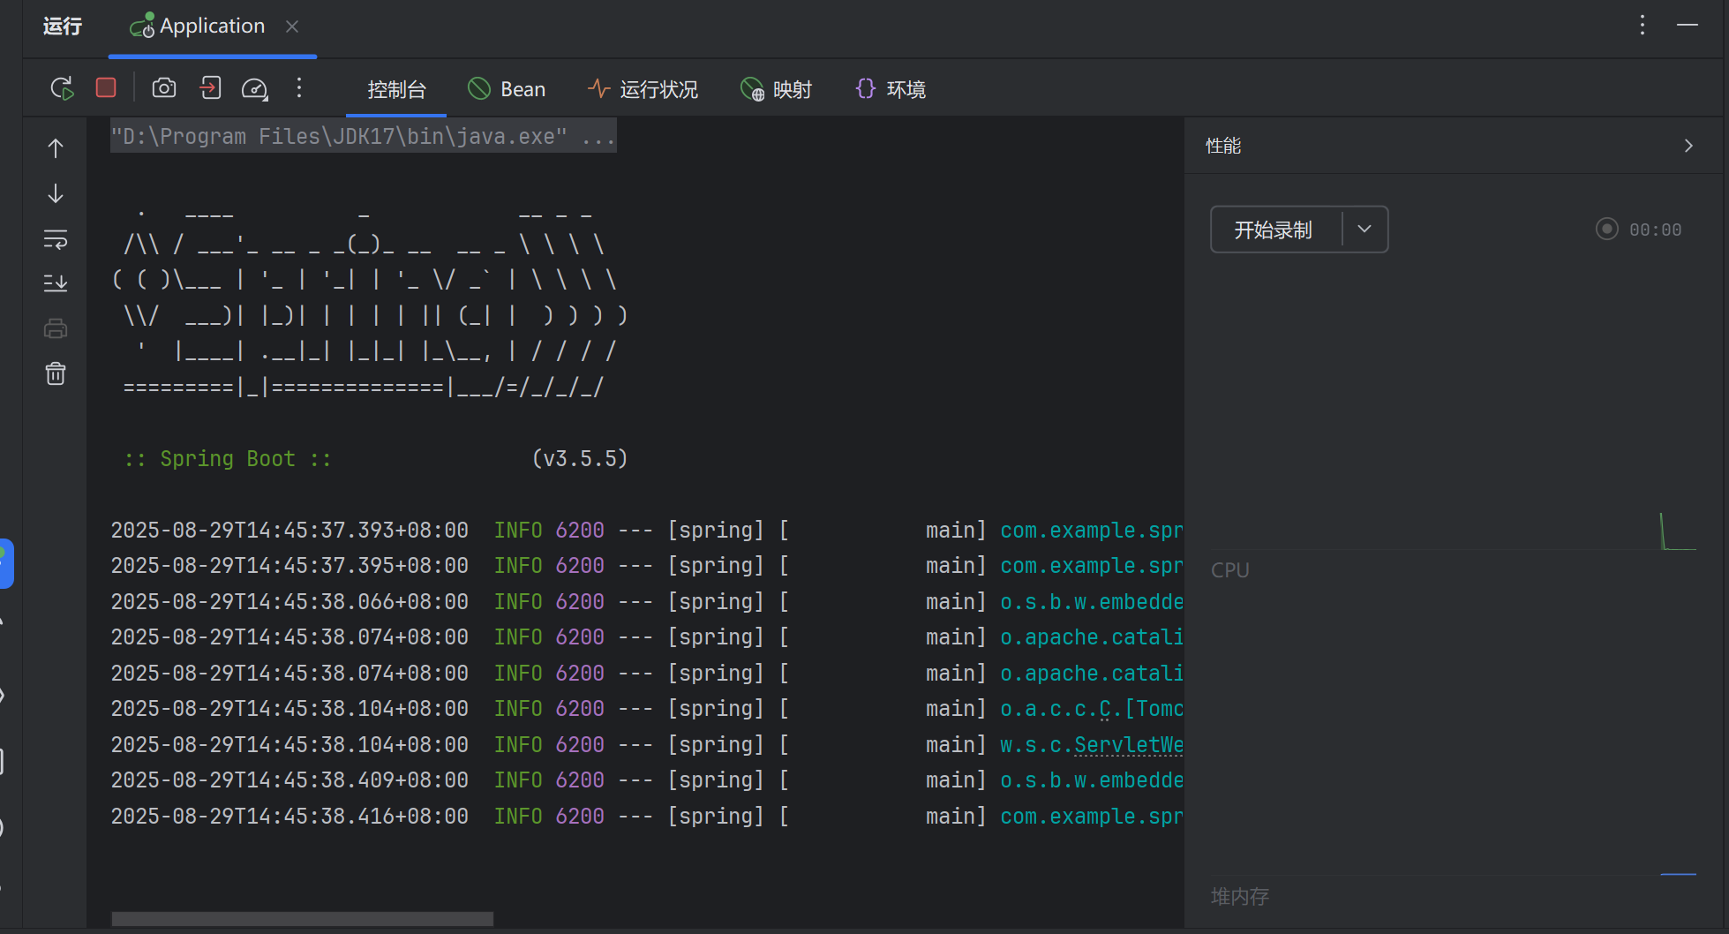Rerun the Application configuration
This screenshot has width=1729, height=934.
tap(62, 88)
